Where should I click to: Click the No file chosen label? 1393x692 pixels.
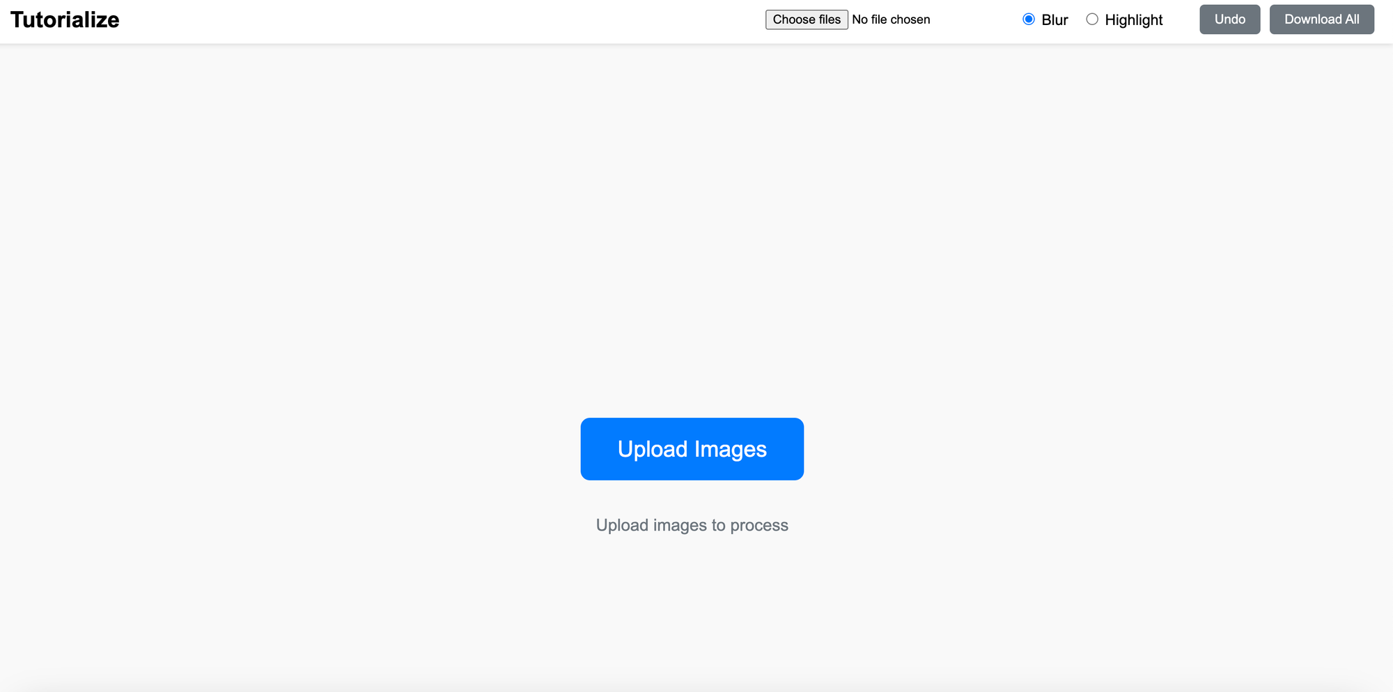[x=891, y=19]
